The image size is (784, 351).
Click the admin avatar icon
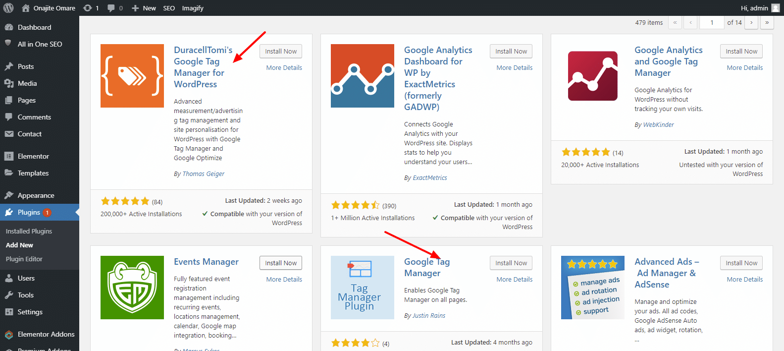click(x=776, y=8)
